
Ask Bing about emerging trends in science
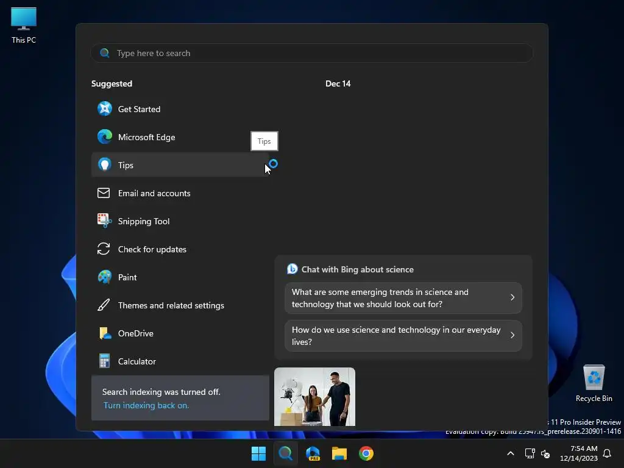[403, 297]
